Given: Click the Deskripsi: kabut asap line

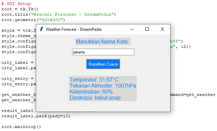Looking at the screenshot, I should coord(95,98).
